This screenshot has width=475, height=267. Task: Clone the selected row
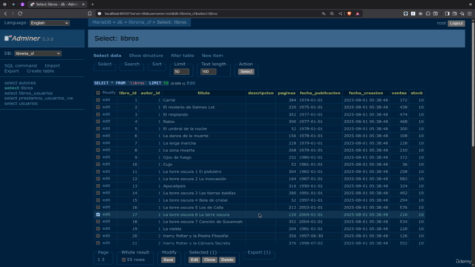point(209,260)
